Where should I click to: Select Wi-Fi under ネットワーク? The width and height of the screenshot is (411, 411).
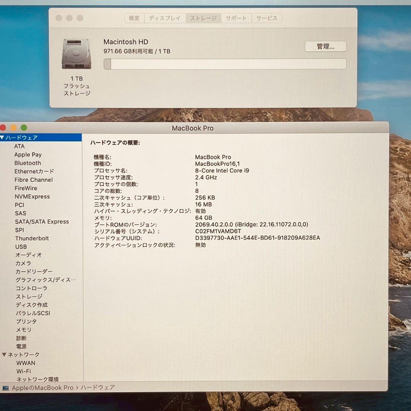(x=24, y=371)
